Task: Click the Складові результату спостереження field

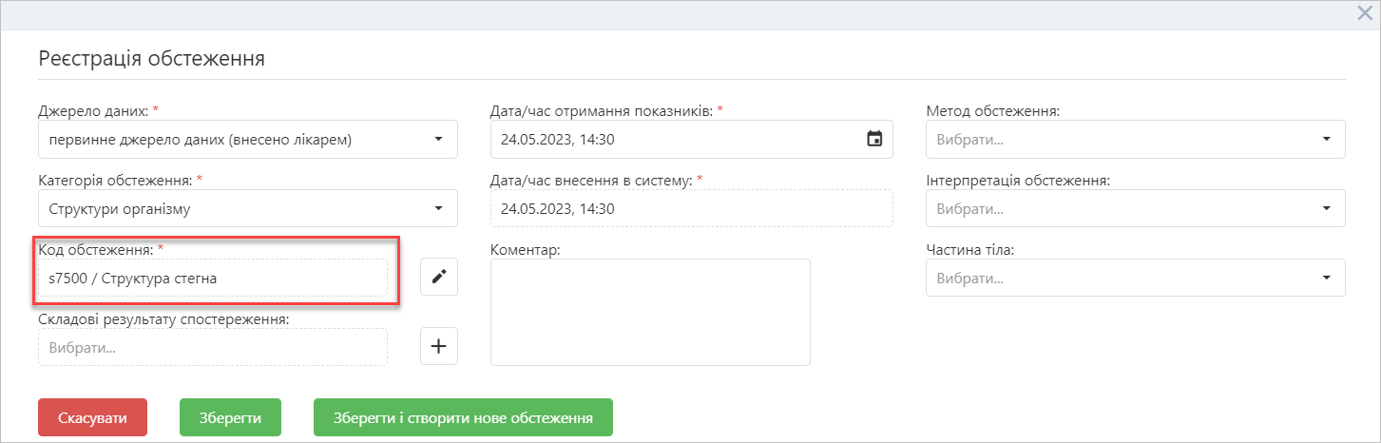Action: [x=213, y=347]
